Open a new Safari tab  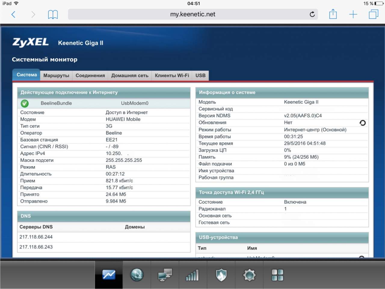[353, 14]
